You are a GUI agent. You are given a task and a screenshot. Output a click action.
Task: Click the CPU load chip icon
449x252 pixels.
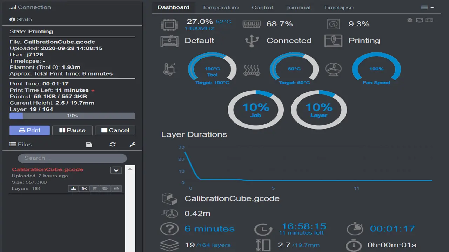(169, 24)
